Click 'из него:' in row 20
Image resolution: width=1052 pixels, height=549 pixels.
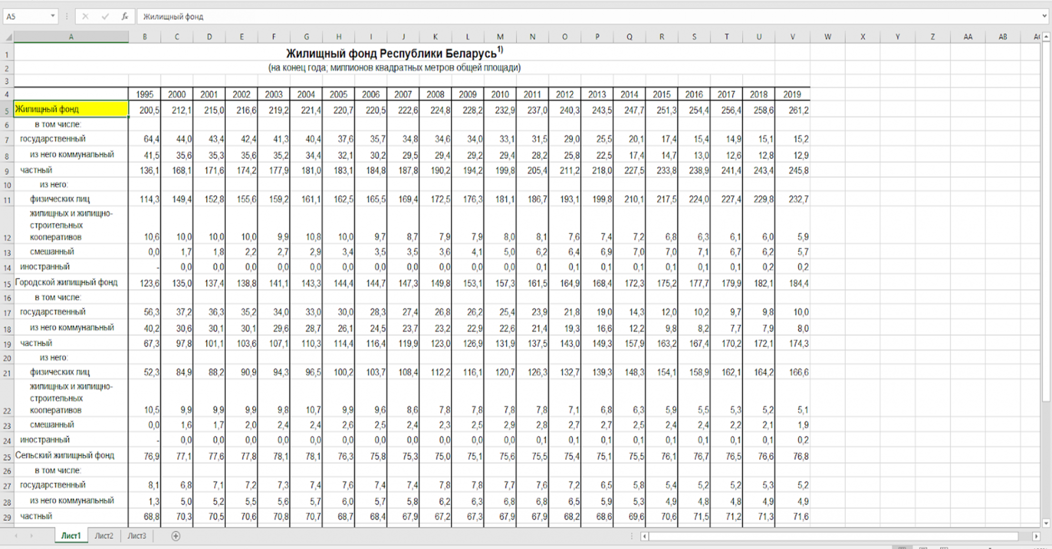[x=54, y=357]
